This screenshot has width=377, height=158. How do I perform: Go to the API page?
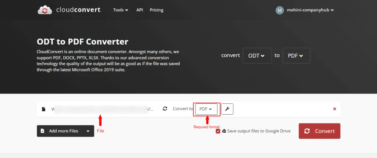(x=140, y=10)
